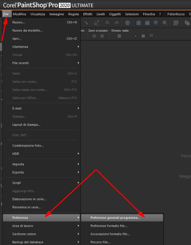Open the Modifica menu
The height and width of the screenshot is (245, 191).
(19, 14)
